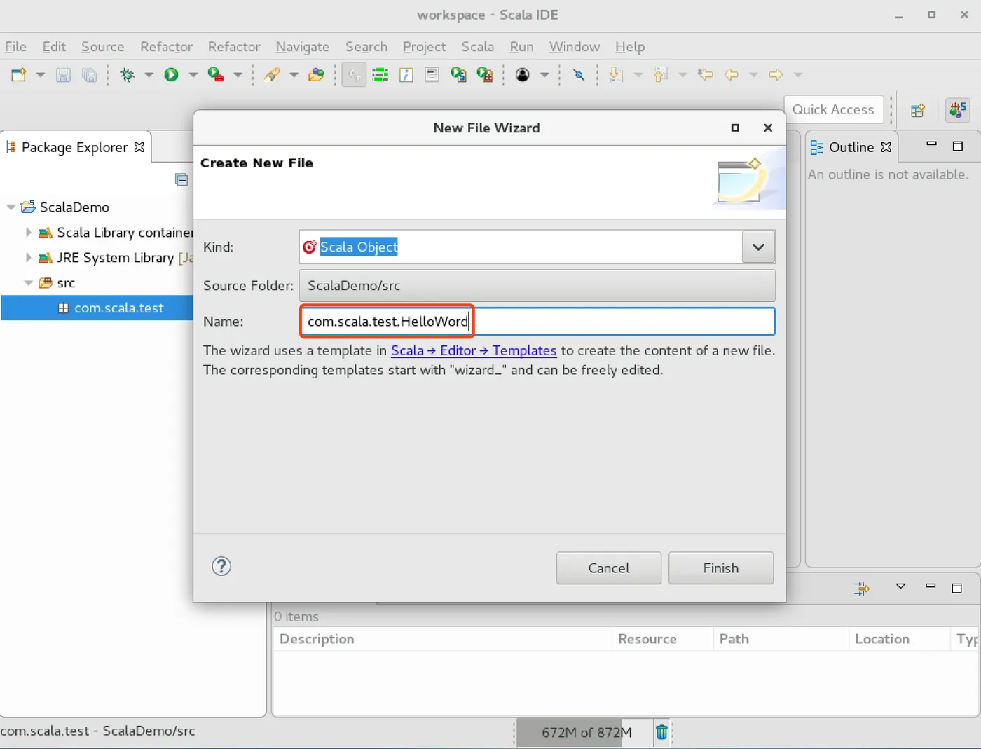This screenshot has width=981, height=749.
Task: Maximize the Problems view panel
Action: pyautogui.click(x=956, y=588)
